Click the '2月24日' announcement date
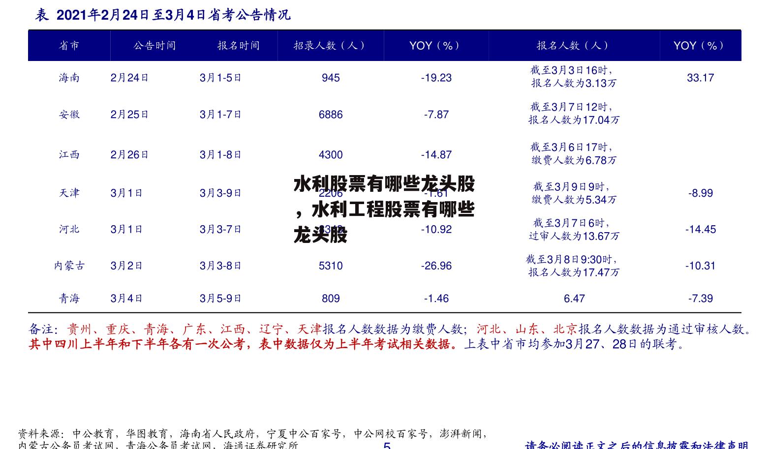The image size is (768, 449). coord(129,78)
